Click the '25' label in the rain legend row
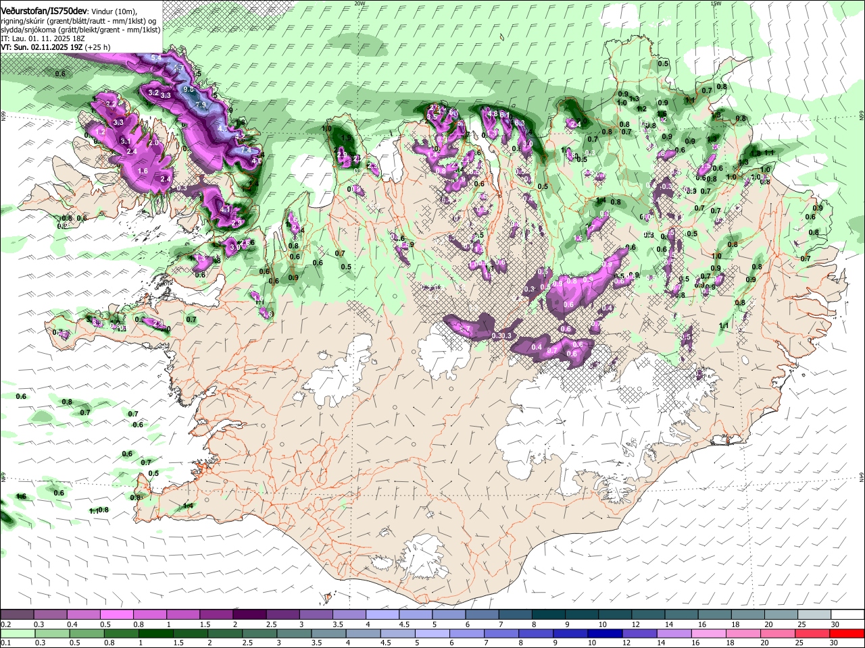 (801, 643)
